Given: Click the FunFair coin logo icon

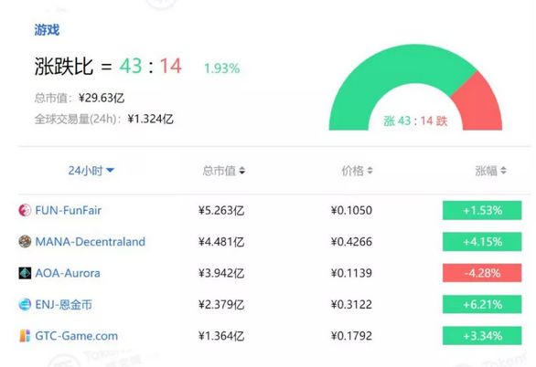Looking at the screenshot, I should coord(25,210).
